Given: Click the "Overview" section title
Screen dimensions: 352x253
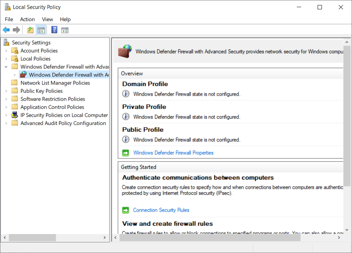Looking at the screenshot, I should (132, 73).
